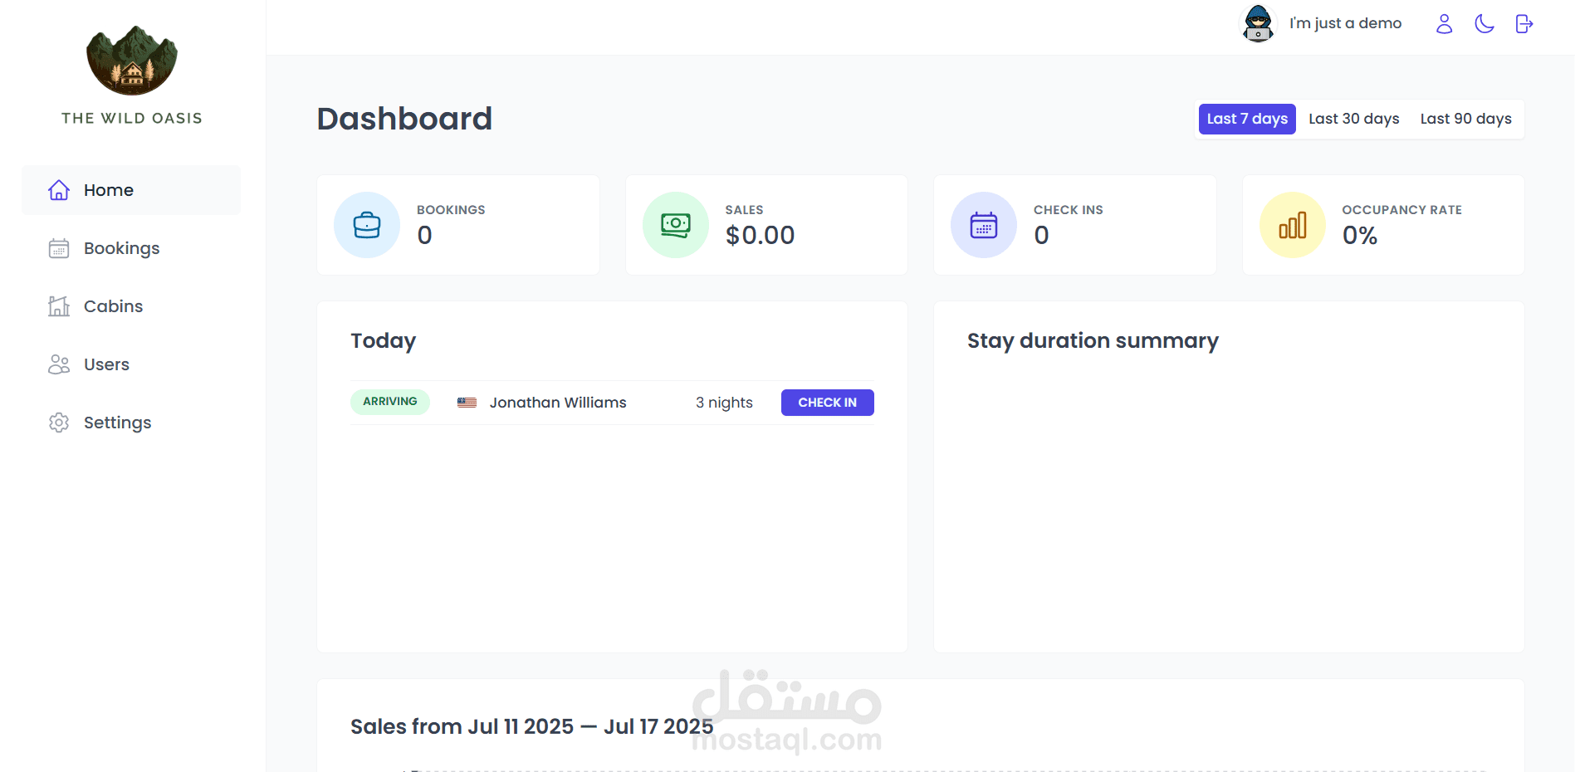Switch to Last 90 days filter
The image size is (1575, 772).
1465,119
